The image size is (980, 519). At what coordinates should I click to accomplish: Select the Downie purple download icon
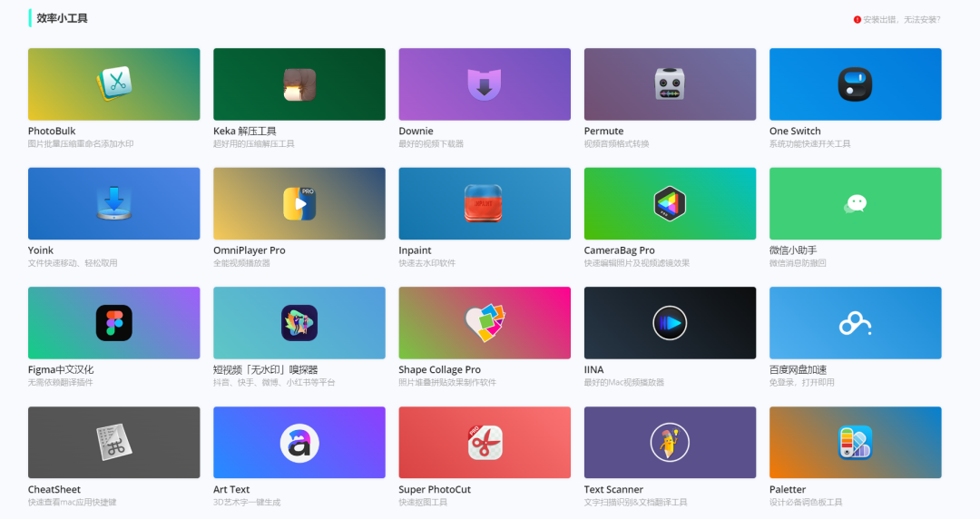485,84
